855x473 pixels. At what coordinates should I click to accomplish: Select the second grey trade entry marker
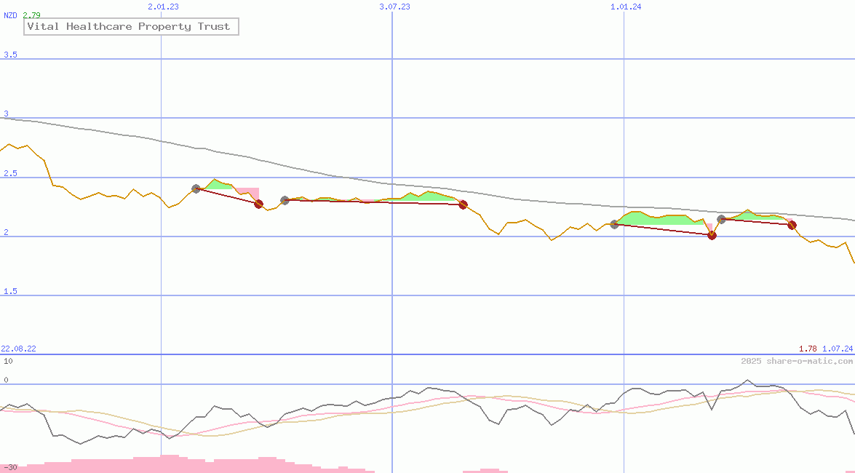(x=285, y=200)
